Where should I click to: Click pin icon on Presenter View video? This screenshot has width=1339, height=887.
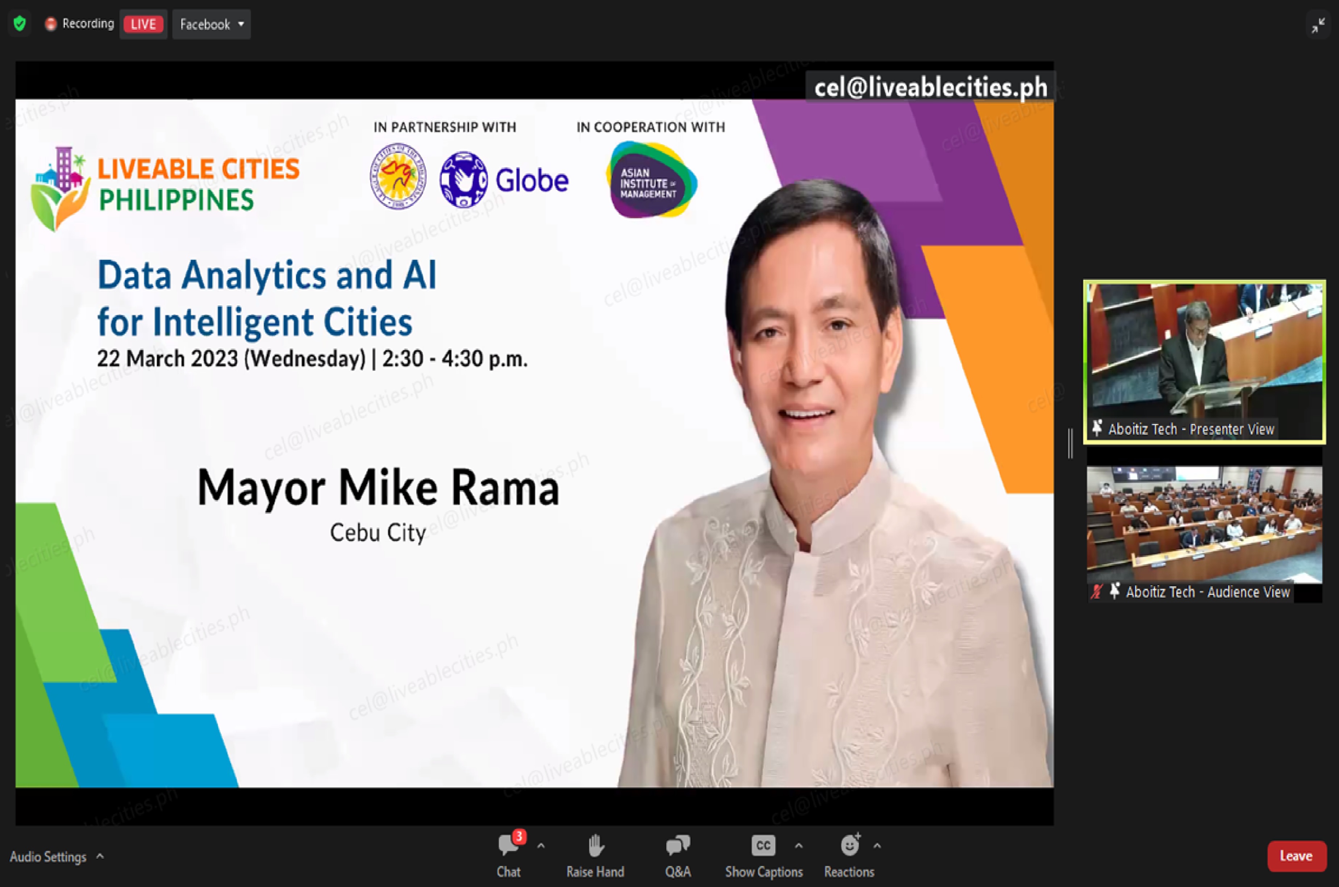(1097, 428)
